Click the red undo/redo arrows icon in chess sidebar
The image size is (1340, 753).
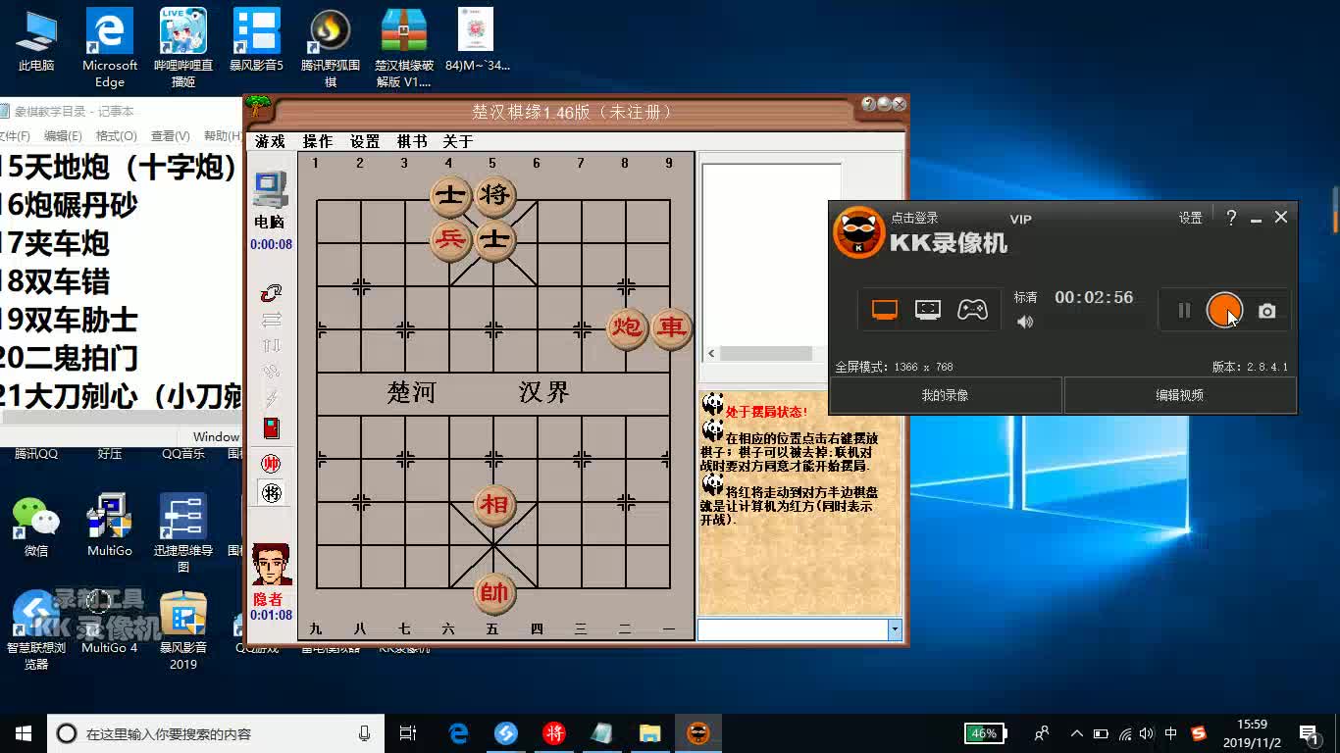(x=272, y=292)
